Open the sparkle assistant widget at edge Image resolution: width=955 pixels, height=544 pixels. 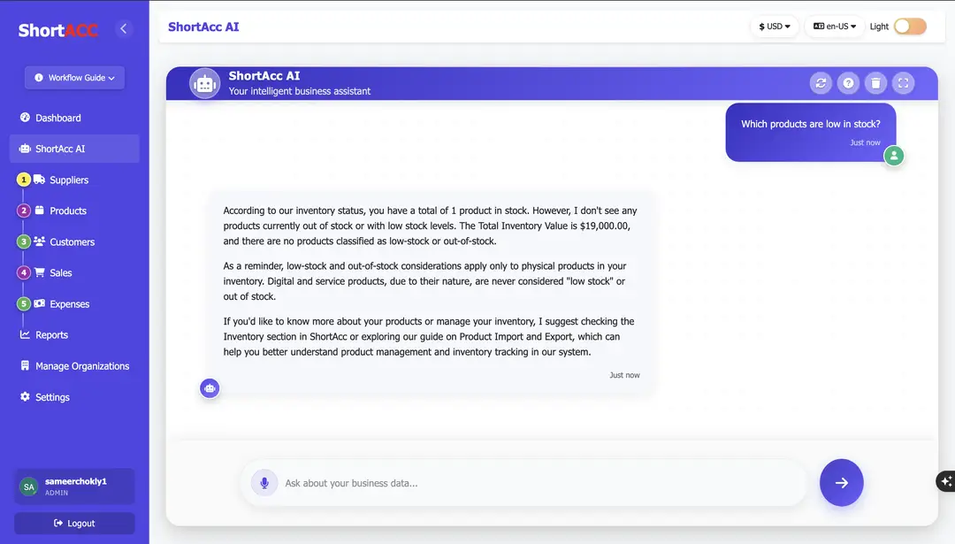tap(945, 481)
